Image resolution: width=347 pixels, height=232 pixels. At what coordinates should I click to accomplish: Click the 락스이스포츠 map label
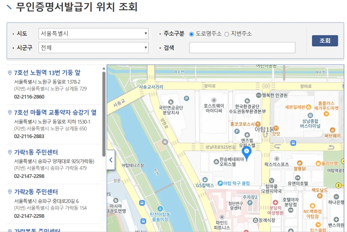[x=277, y=164]
